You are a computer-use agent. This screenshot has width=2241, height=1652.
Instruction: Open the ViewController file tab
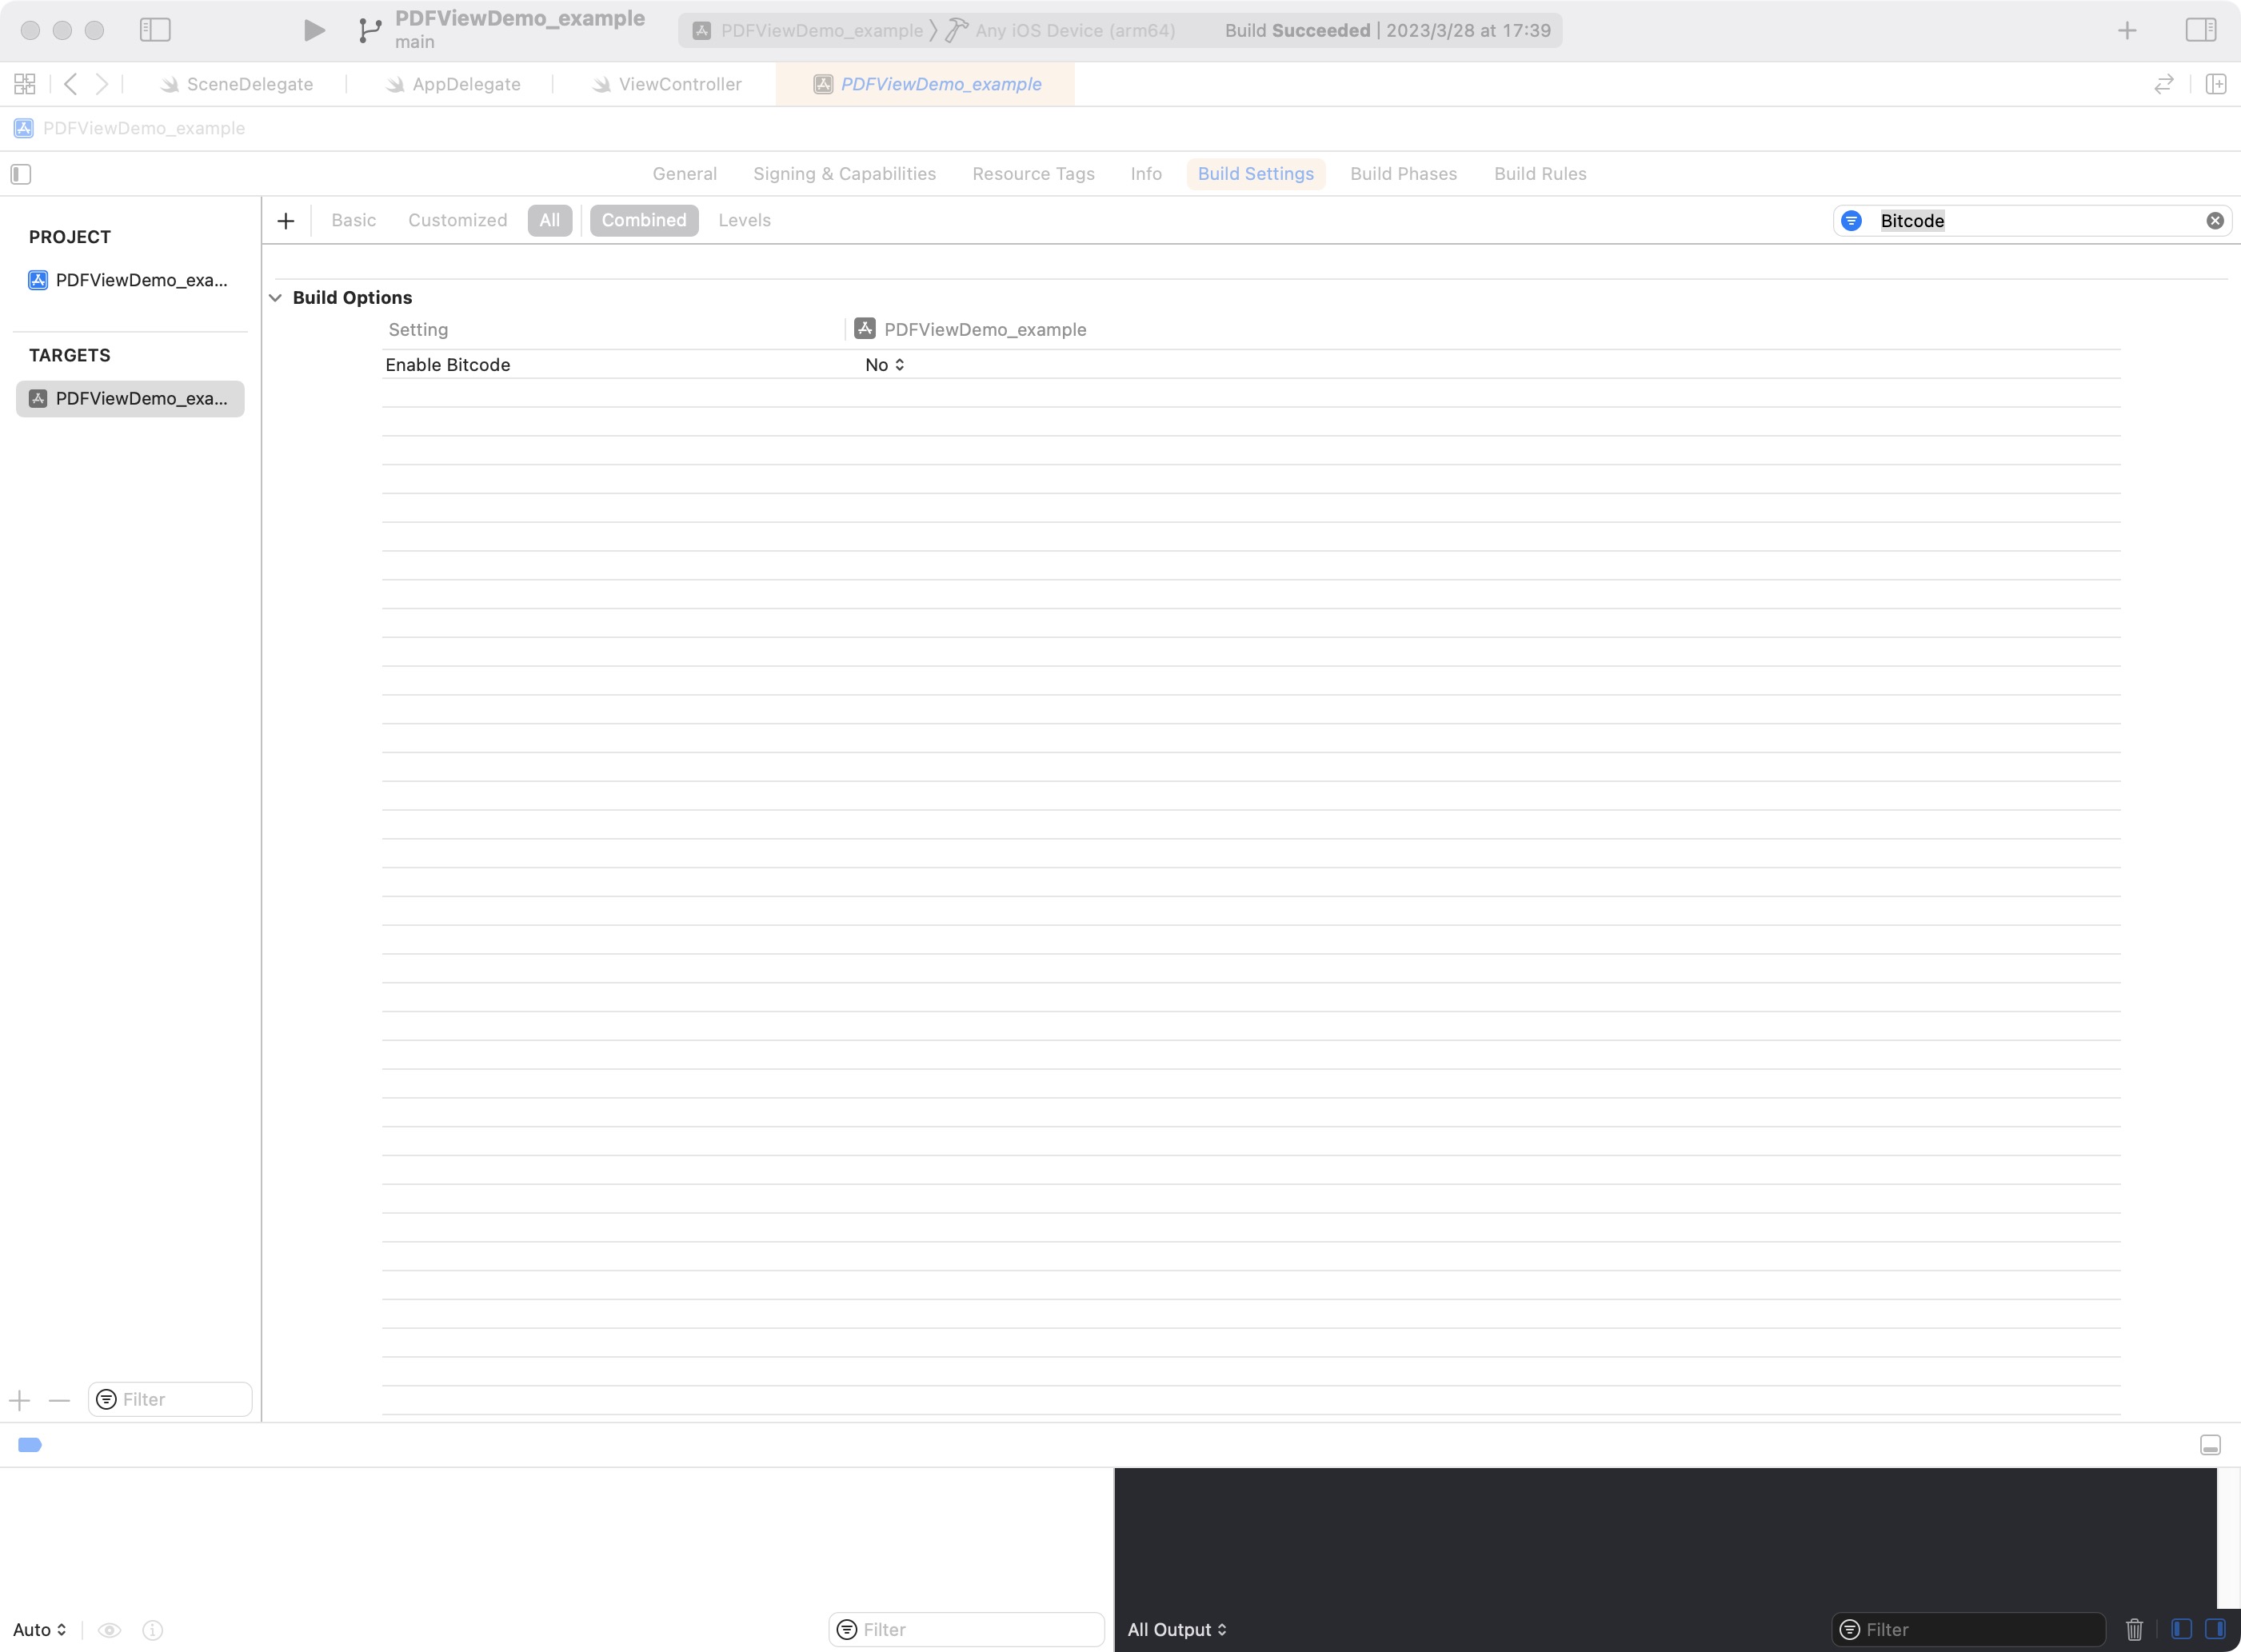(679, 84)
